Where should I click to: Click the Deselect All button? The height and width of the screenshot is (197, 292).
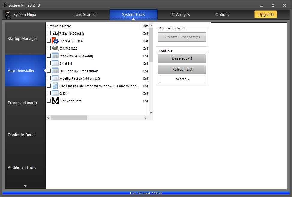coord(182,58)
